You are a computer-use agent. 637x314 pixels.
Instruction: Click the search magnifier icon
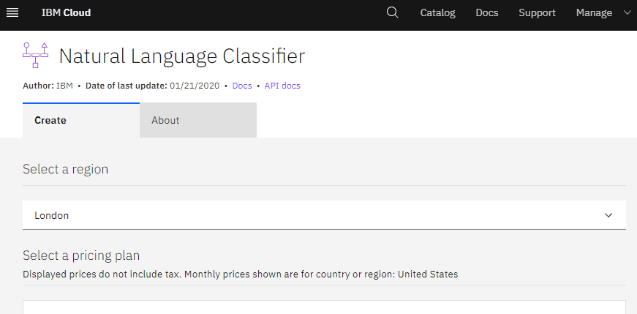pos(393,12)
